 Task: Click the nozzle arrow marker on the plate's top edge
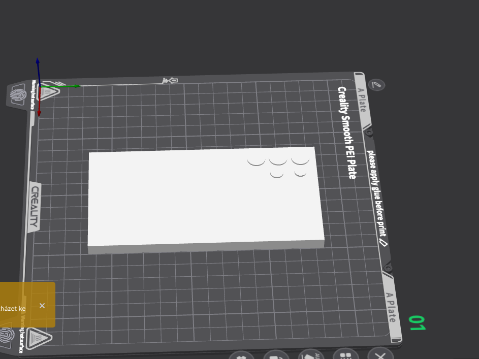pyautogui.click(x=170, y=81)
